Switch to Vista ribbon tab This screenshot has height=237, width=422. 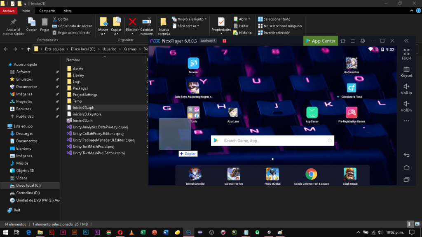[x=68, y=11]
